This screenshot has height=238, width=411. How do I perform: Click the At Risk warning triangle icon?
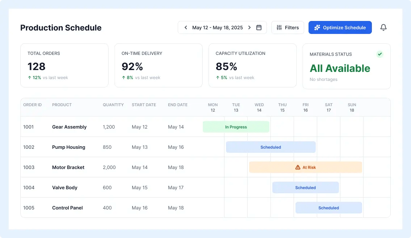298,167
